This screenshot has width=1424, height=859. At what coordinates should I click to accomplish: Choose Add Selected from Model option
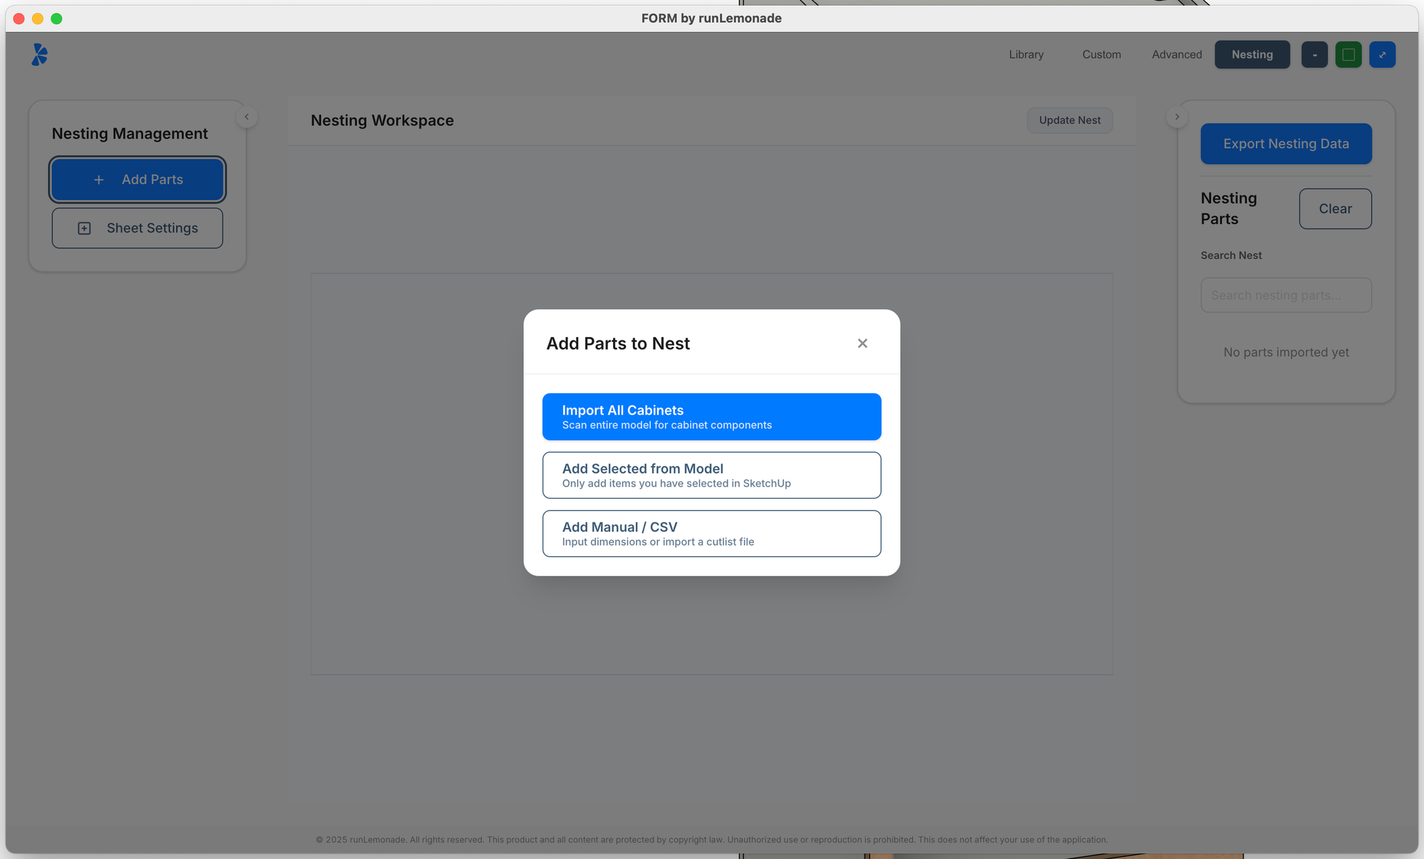711,475
